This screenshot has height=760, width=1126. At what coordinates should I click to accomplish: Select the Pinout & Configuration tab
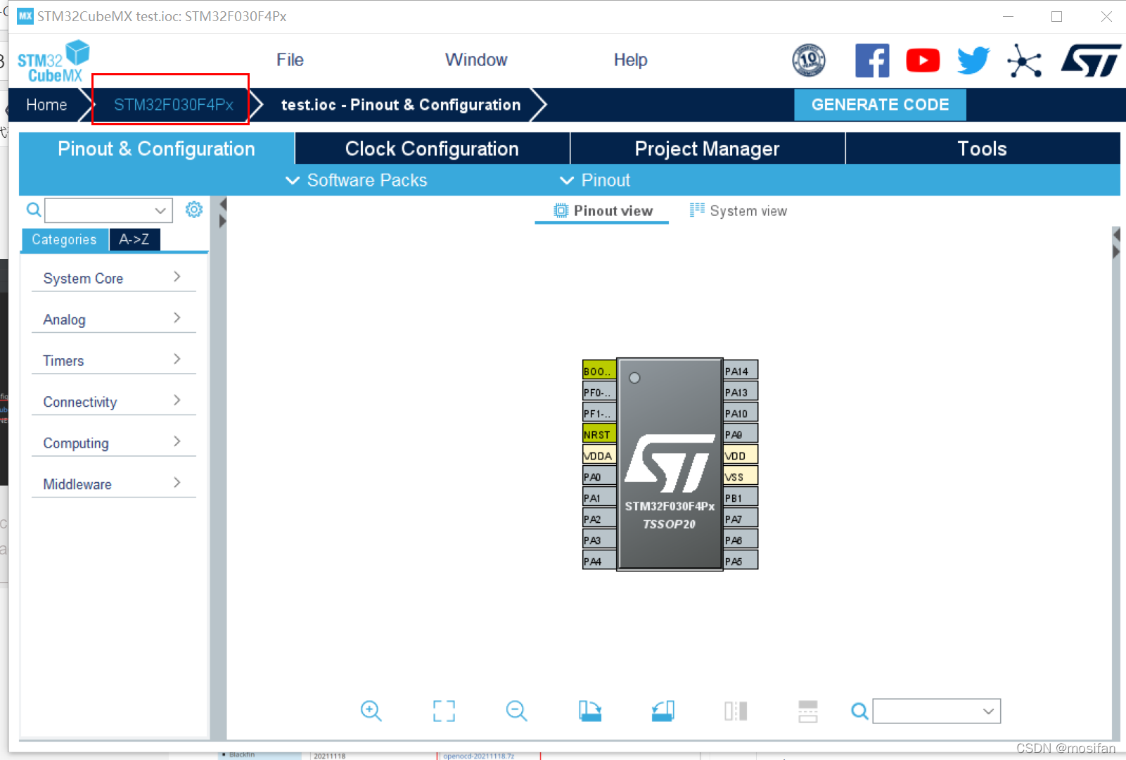(156, 148)
